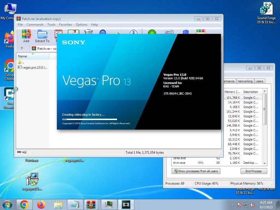Click the Extract To folder icon in WinRAR
This screenshot has height=210, width=280.
coord(42,36)
